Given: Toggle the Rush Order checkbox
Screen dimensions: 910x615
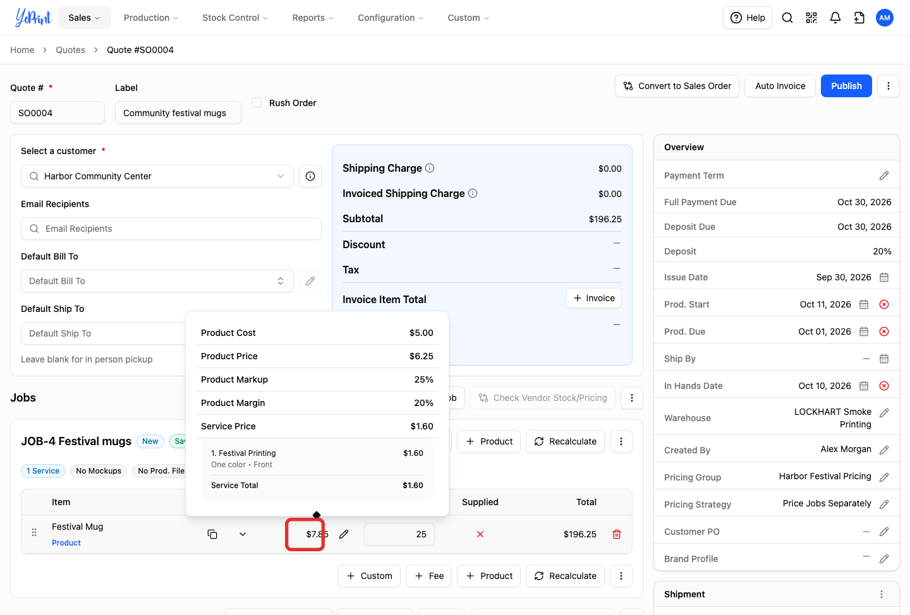Looking at the screenshot, I should click(x=257, y=102).
